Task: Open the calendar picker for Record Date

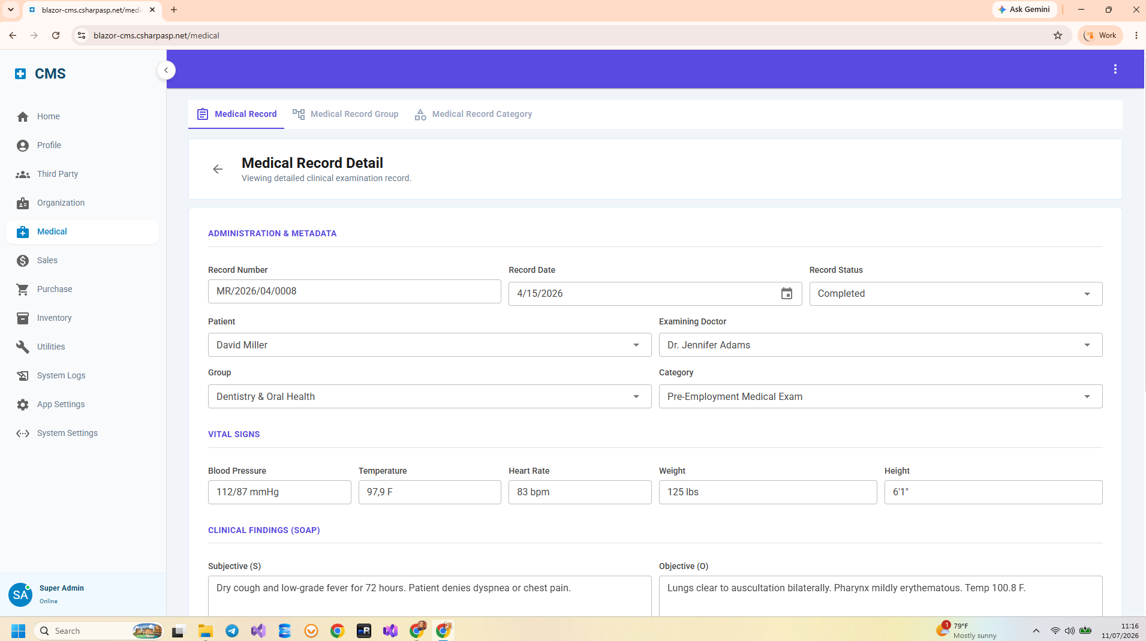Action: [x=787, y=294]
